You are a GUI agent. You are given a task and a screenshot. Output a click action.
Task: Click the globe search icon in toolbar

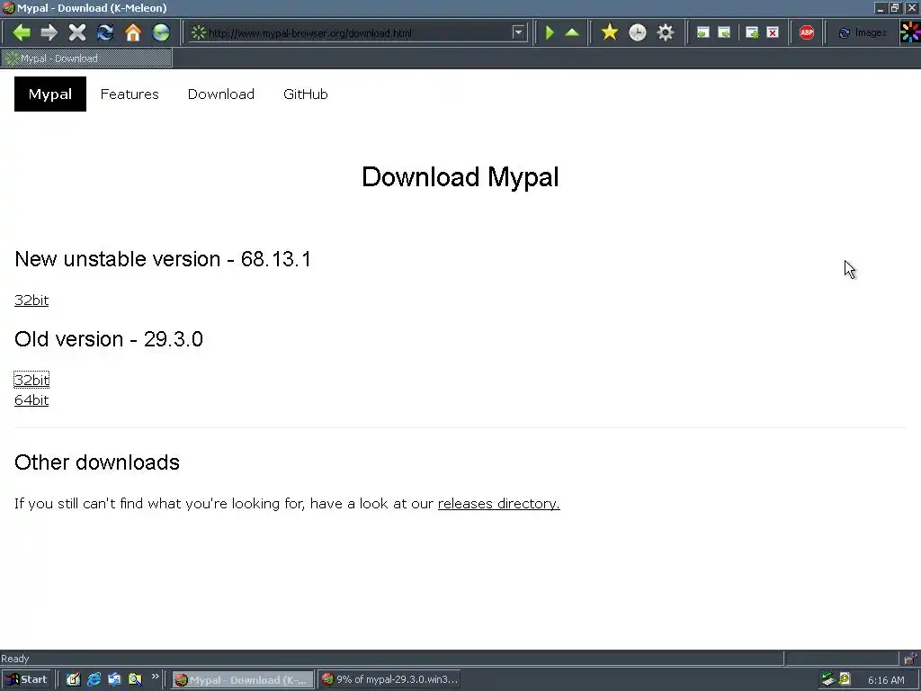(x=160, y=32)
